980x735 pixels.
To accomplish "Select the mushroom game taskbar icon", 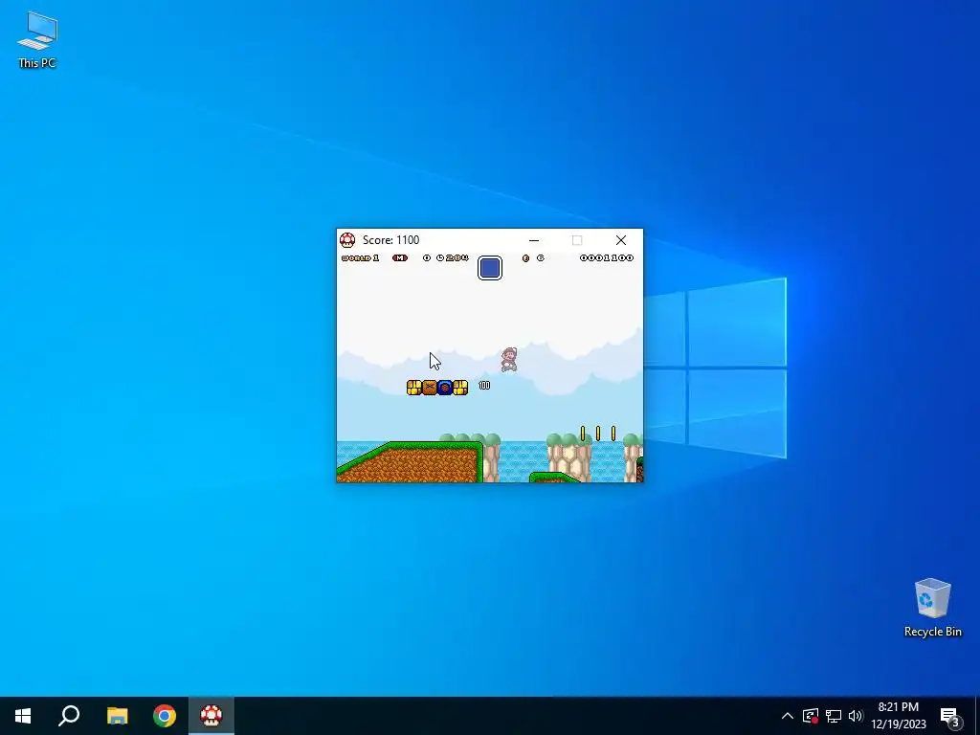I will (x=212, y=716).
